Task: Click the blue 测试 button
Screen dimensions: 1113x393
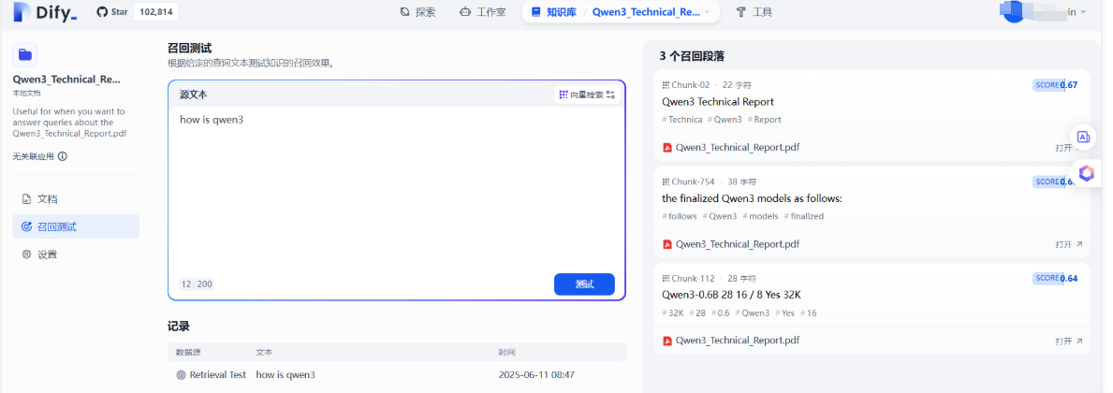Action: point(584,284)
